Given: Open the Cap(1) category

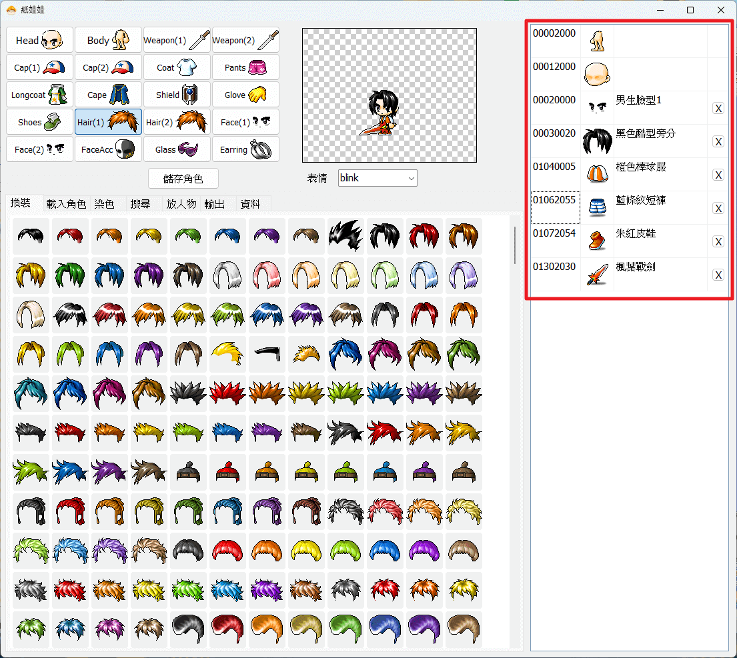Looking at the screenshot, I should click(39, 67).
